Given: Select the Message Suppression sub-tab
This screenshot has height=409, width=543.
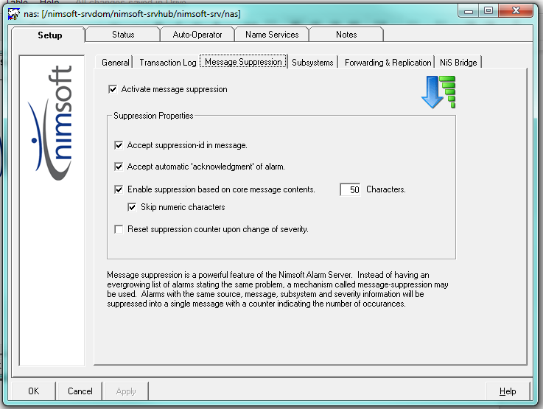Looking at the screenshot, I should (x=243, y=62).
